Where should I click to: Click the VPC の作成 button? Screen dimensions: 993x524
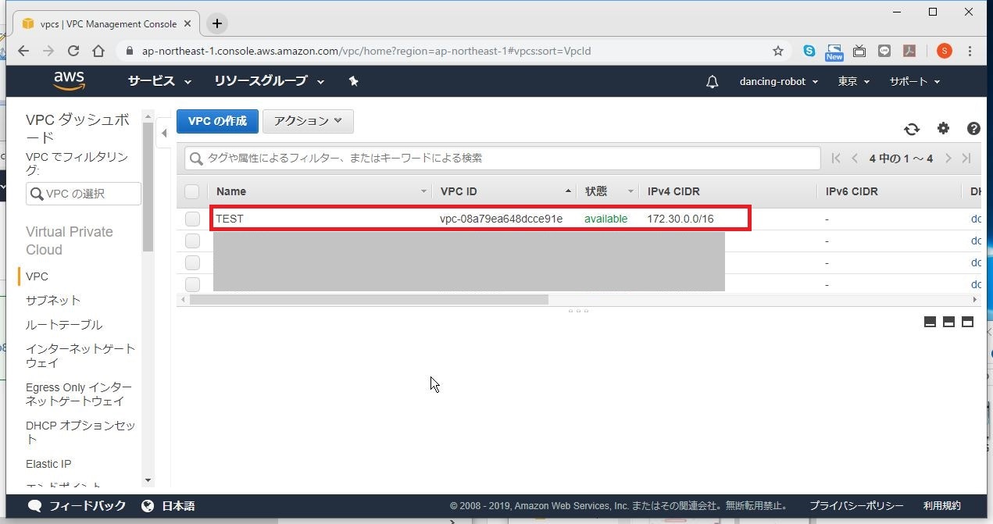tap(217, 121)
